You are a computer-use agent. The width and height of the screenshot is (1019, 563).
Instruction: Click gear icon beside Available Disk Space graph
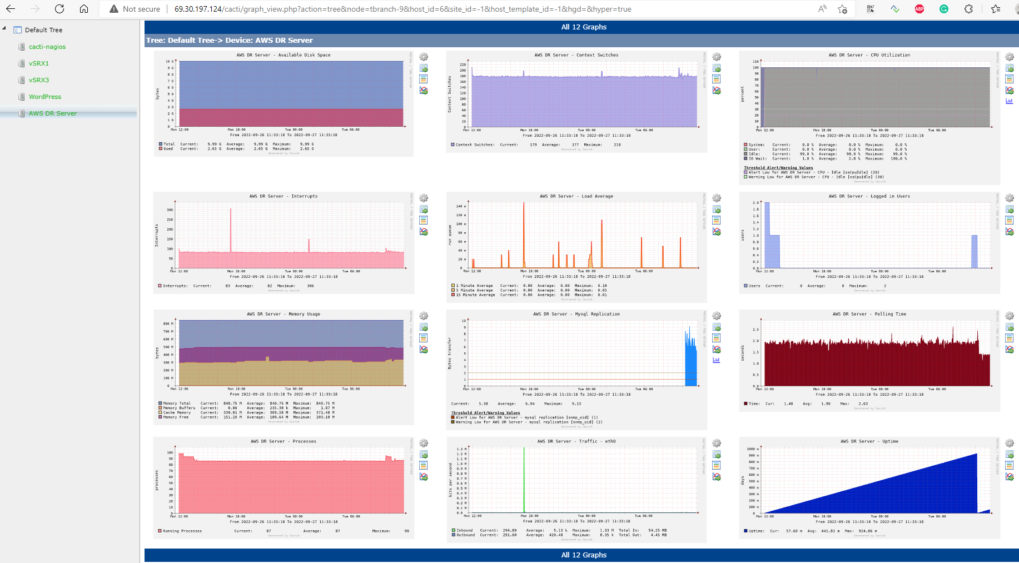[x=424, y=57]
